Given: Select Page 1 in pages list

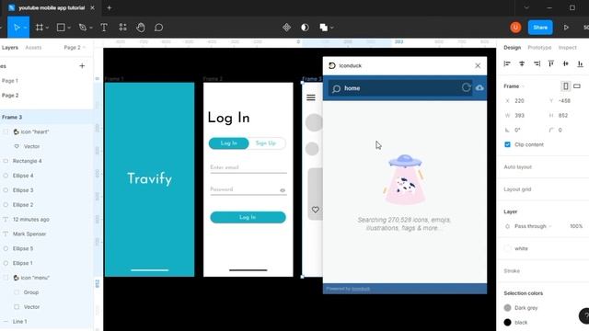Looking at the screenshot, I should click(10, 81).
